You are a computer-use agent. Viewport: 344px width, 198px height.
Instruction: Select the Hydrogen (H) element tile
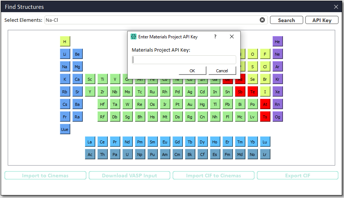pyautogui.click(x=65, y=41)
